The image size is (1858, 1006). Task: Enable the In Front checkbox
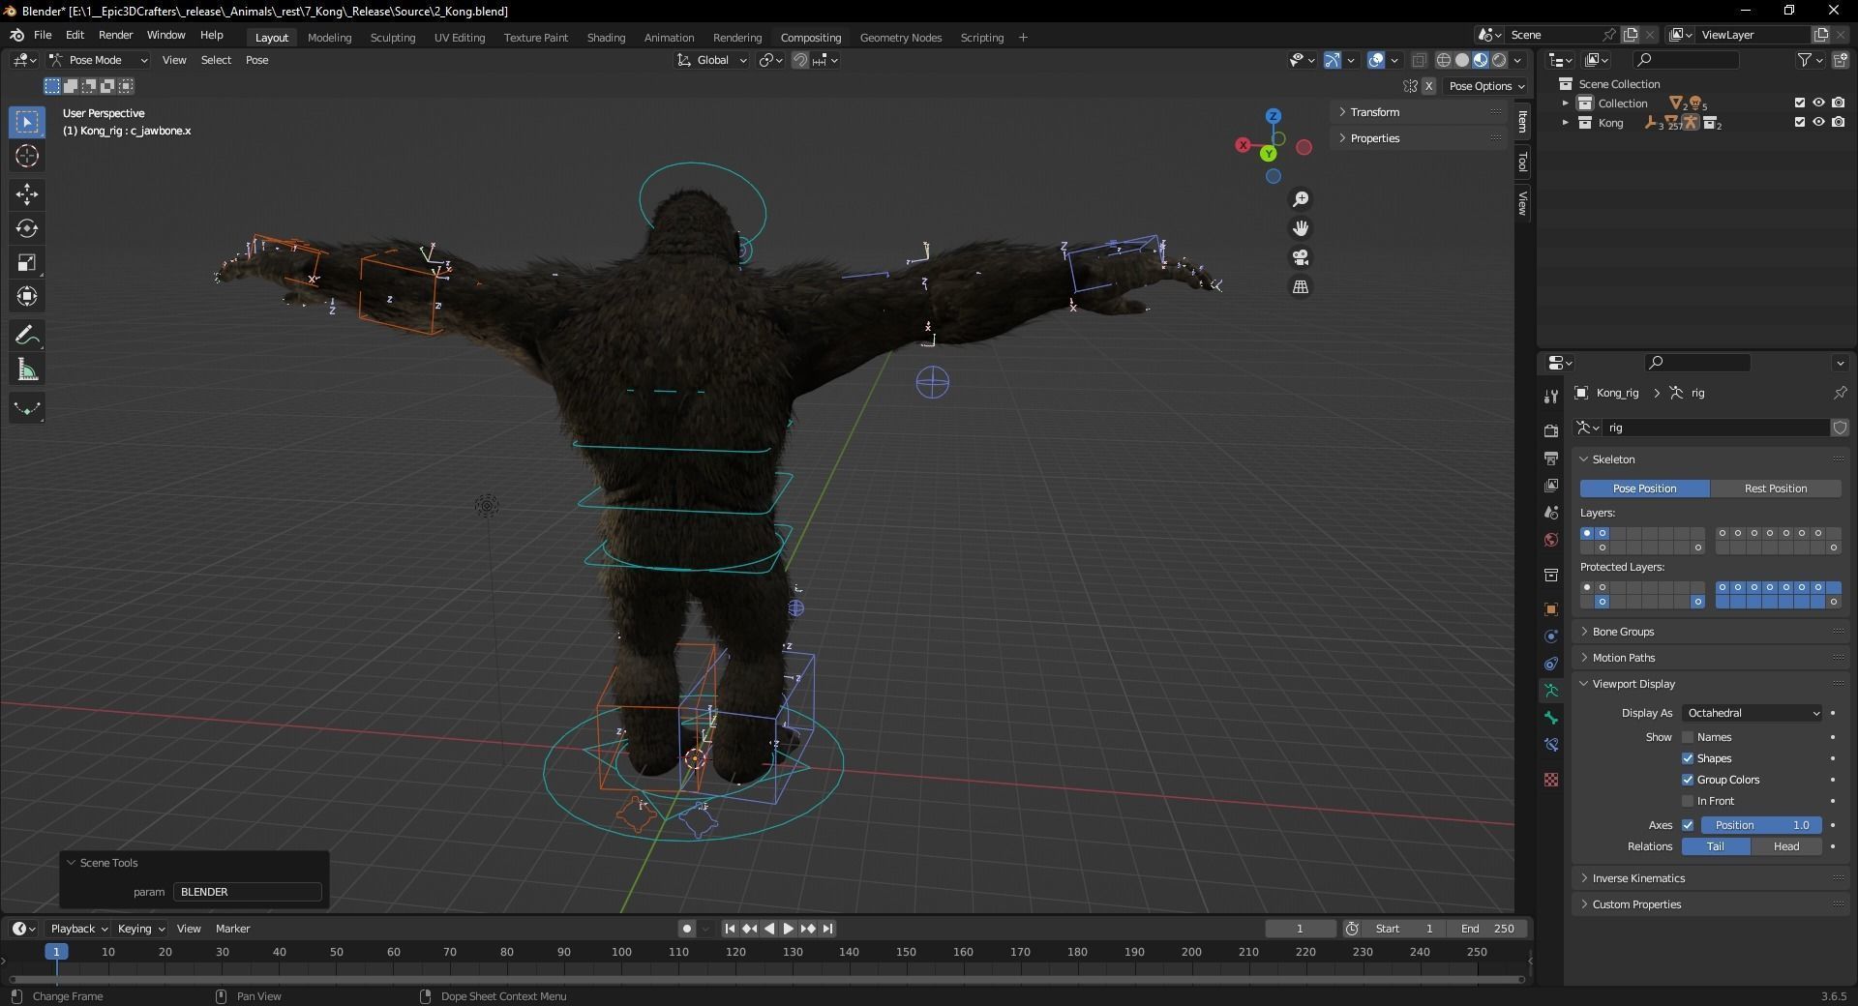(x=1688, y=801)
